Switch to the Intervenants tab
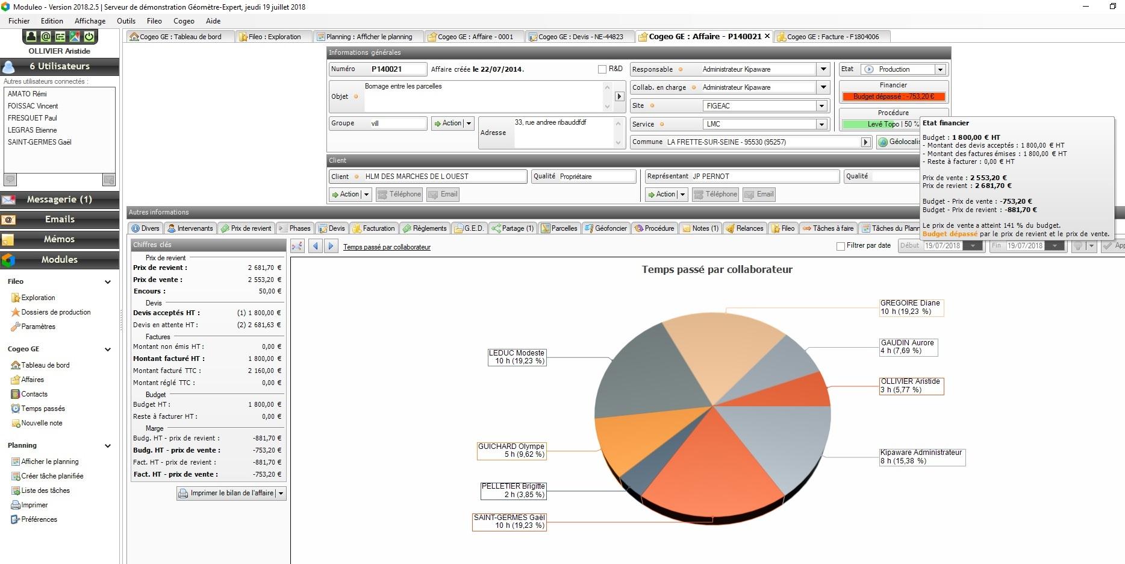Image resolution: width=1125 pixels, height=564 pixels. 190,228
